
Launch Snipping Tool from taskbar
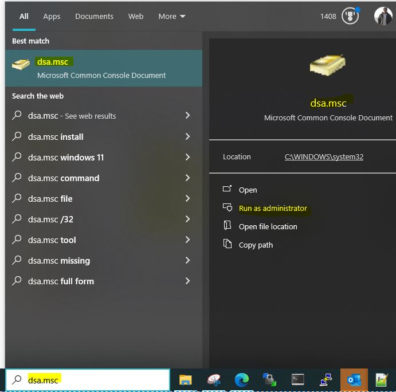coord(214,380)
